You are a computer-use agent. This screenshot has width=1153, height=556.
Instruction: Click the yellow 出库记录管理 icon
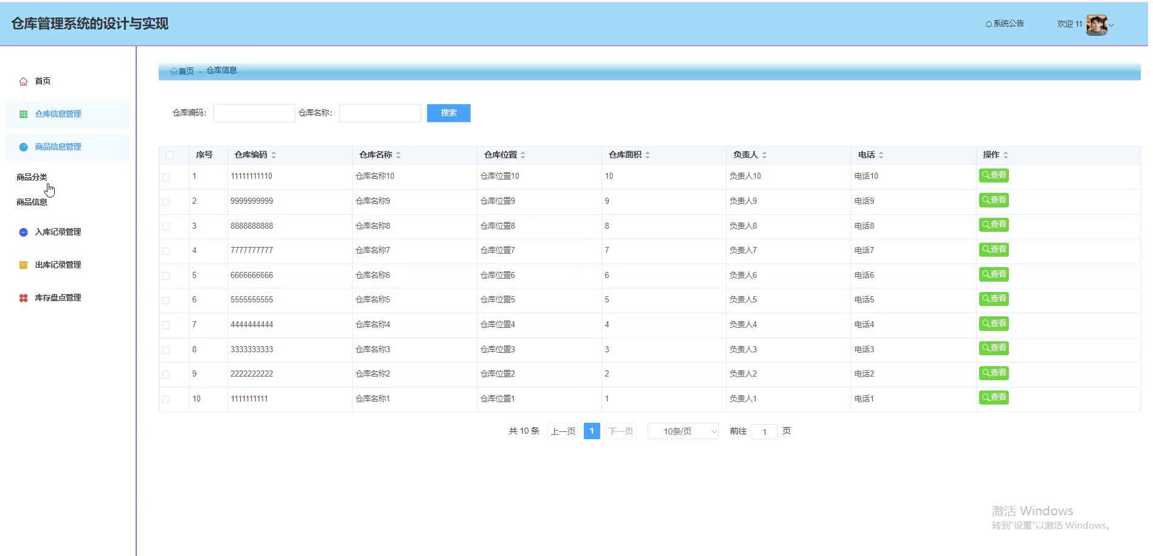click(24, 265)
